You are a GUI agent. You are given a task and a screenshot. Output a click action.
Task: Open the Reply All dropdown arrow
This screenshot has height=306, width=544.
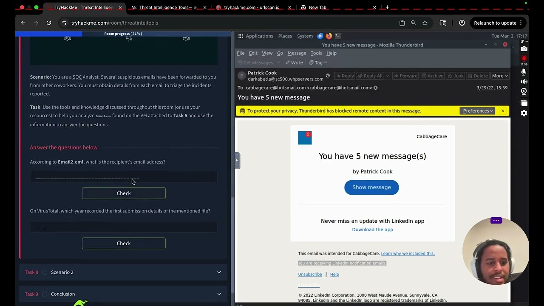pos(387,76)
